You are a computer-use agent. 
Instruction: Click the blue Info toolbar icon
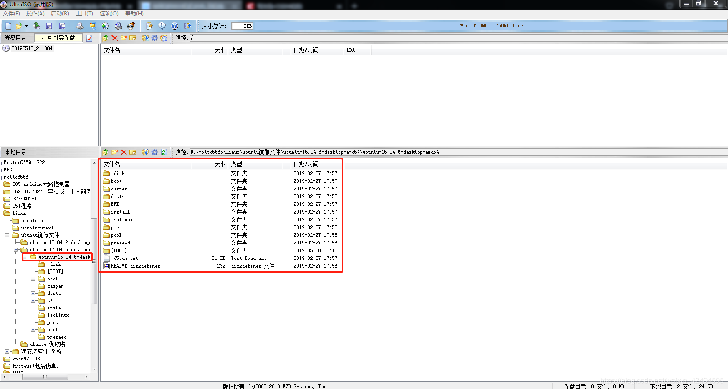pyautogui.click(x=162, y=26)
